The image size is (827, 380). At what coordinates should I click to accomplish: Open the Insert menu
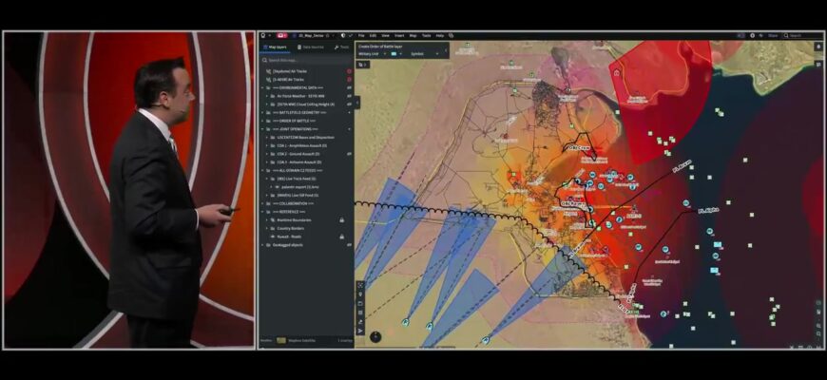(400, 35)
